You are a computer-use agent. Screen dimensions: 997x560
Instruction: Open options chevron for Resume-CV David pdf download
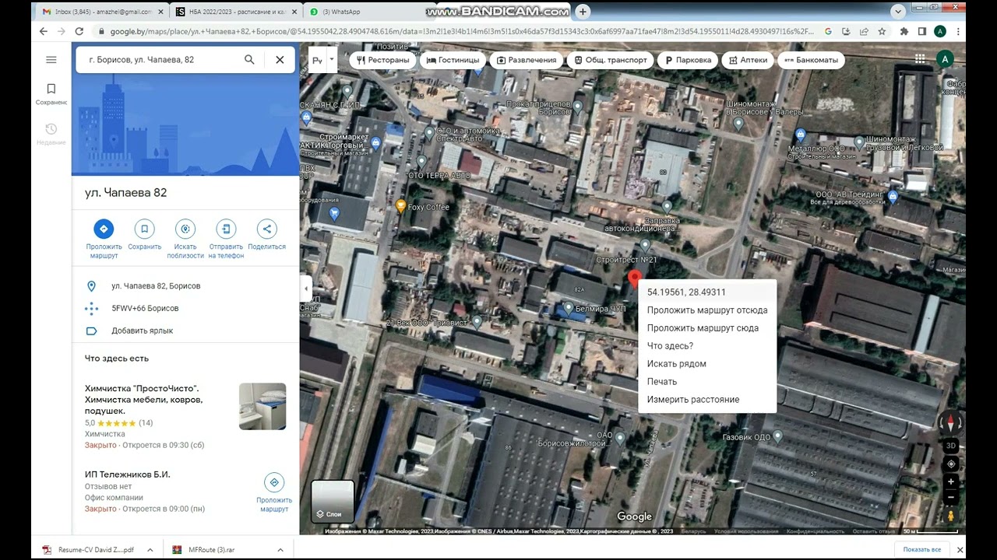[x=151, y=550]
